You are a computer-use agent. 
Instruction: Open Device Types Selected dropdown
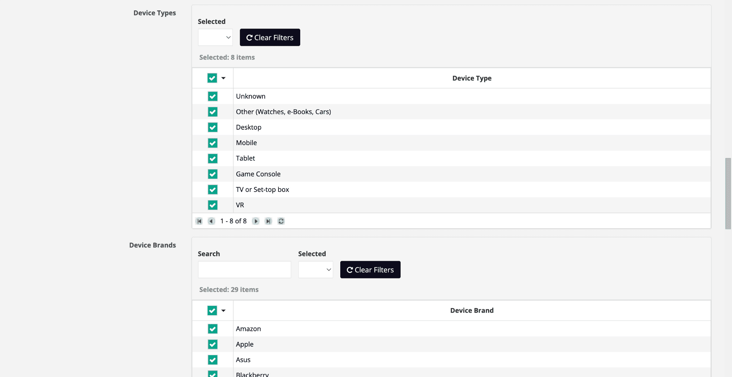tap(215, 38)
